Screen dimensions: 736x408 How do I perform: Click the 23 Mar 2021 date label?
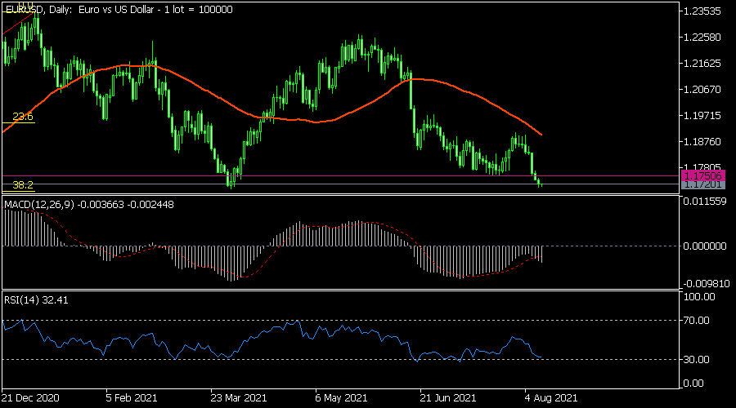(238, 399)
